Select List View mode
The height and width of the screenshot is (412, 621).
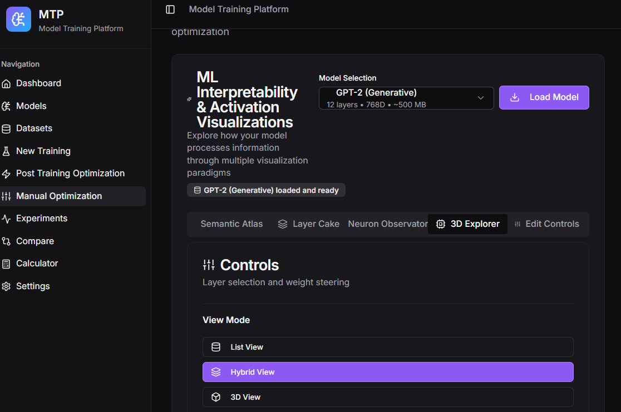[x=388, y=347]
